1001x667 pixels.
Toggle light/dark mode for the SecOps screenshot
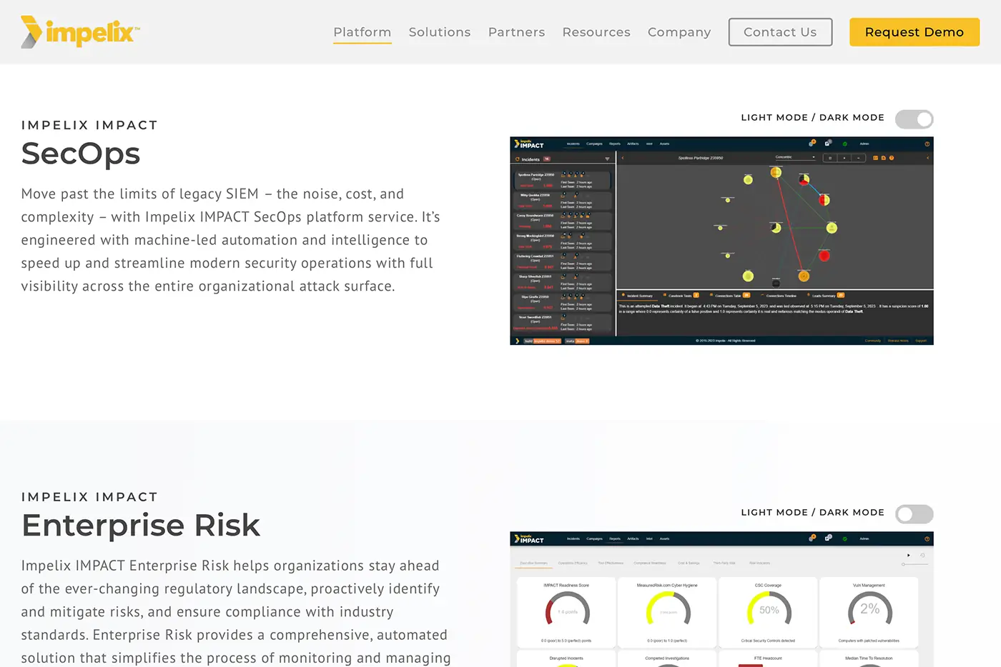(914, 119)
